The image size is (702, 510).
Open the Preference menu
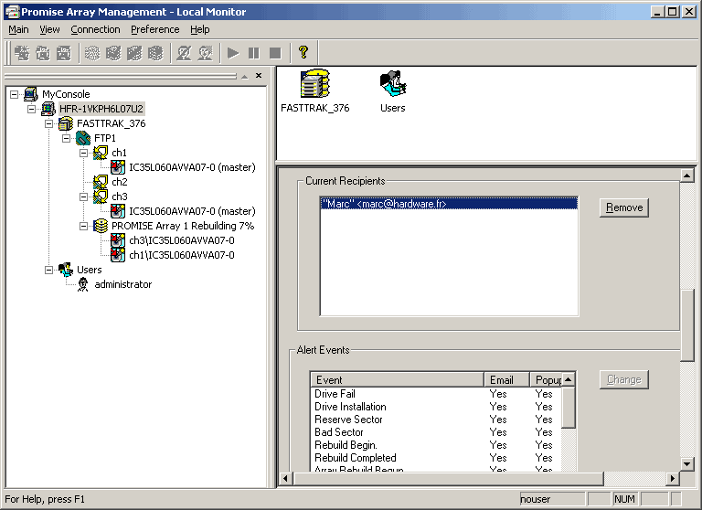[154, 29]
